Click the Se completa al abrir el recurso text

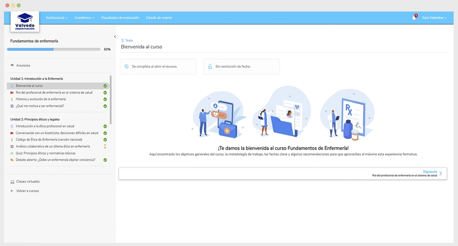click(x=154, y=67)
